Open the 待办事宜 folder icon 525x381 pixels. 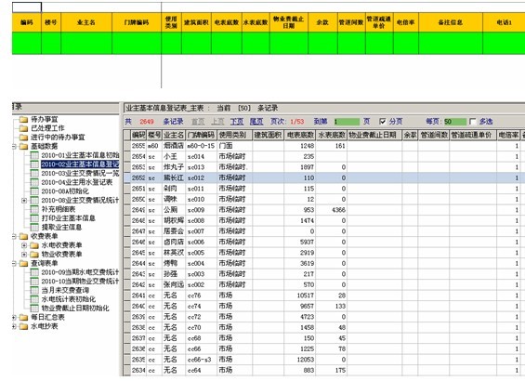point(23,120)
